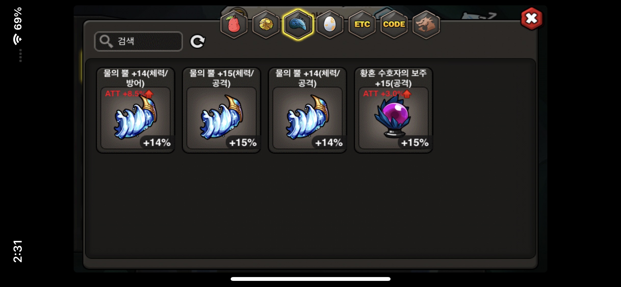This screenshot has width=621, height=287.
Task: Select 물의 뿔 +15(체력/공격) item card
Action: [222, 110]
